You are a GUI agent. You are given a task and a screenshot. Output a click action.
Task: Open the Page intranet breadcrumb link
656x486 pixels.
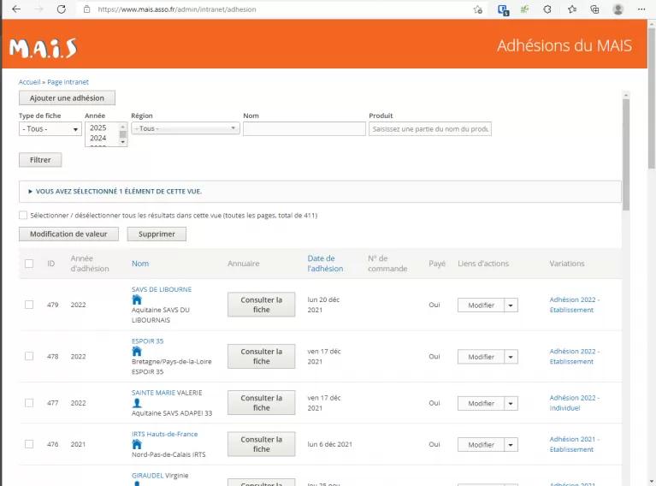(68, 82)
